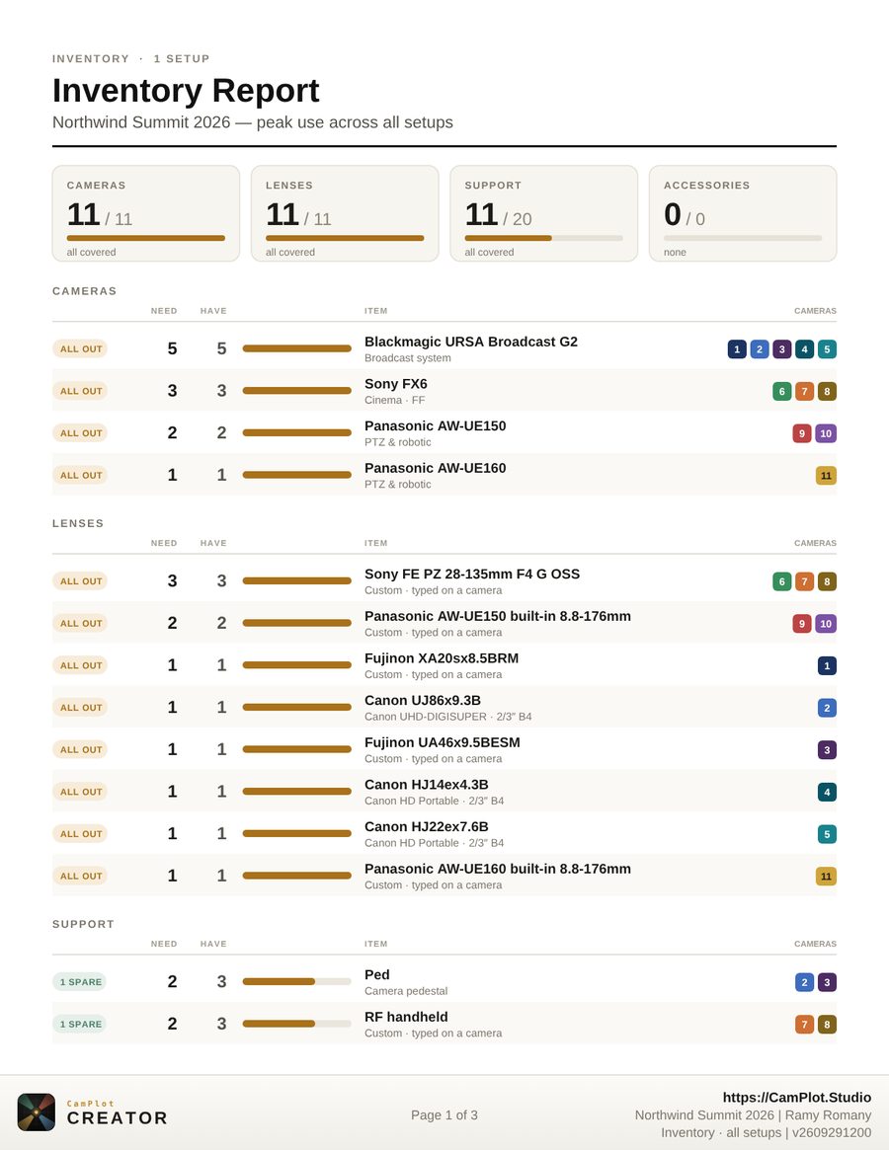This screenshot has height=1150, width=889.
Task: Click the Inventory Report title
Action: click(186, 91)
